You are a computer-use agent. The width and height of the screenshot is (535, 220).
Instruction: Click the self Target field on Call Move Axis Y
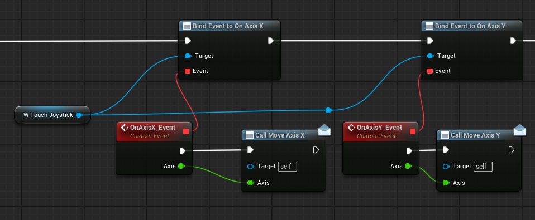[483, 167]
